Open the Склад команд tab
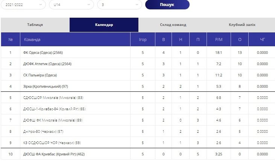Image resolution: width=275 pixels, height=161 pixels. 173,25
